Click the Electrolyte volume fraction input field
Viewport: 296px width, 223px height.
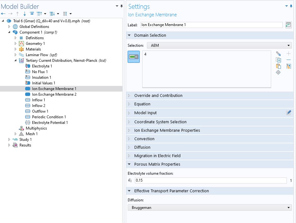click(x=210, y=181)
